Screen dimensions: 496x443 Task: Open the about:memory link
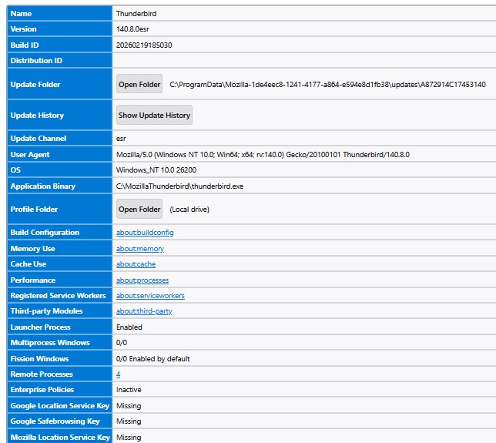pyautogui.click(x=140, y=249)
